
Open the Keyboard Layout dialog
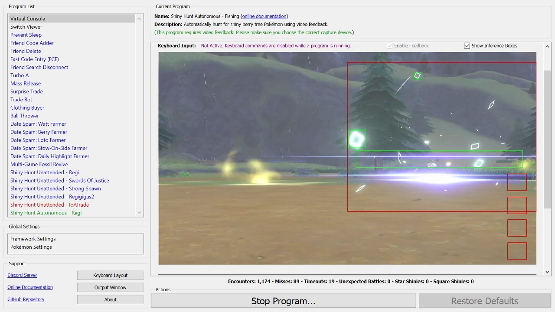[110, 275]
